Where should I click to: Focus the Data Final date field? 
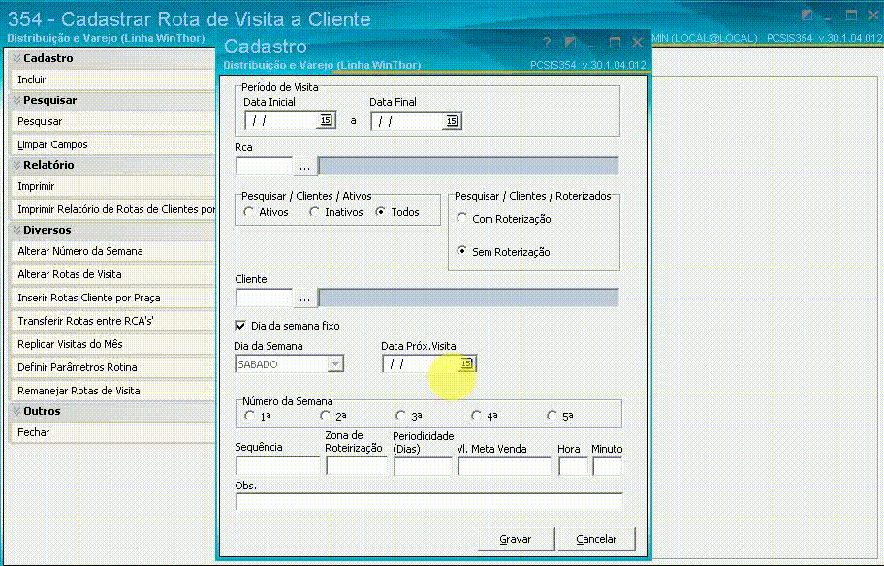[x=408, y=121]
